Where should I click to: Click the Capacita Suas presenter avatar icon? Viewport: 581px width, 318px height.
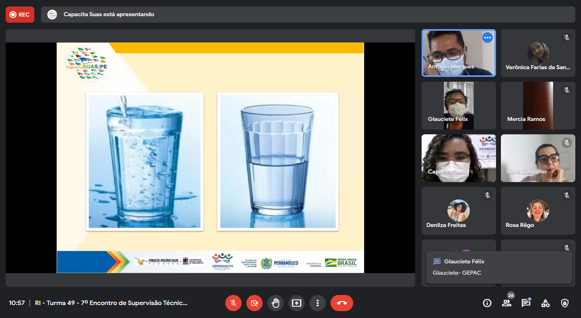52,15
